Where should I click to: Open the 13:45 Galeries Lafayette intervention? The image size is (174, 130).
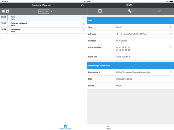[x=43, y=24]
